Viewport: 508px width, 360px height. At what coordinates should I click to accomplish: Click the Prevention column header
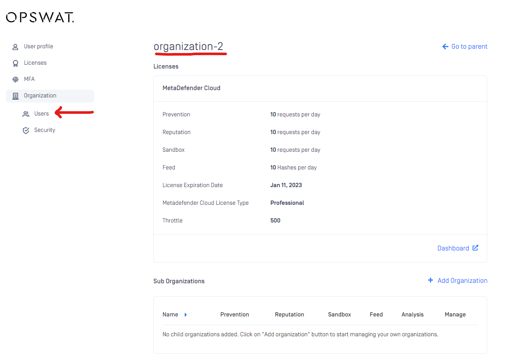[234, 315]
